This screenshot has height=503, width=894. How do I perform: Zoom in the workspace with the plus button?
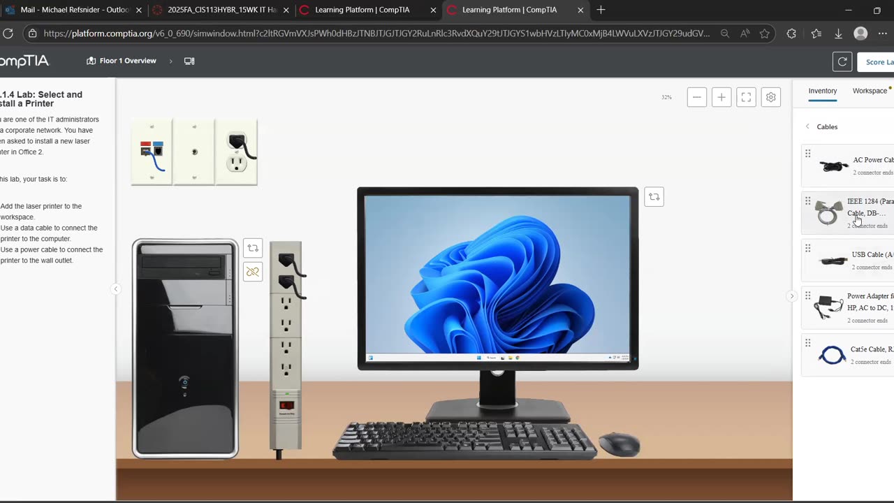tap(721, 97)
